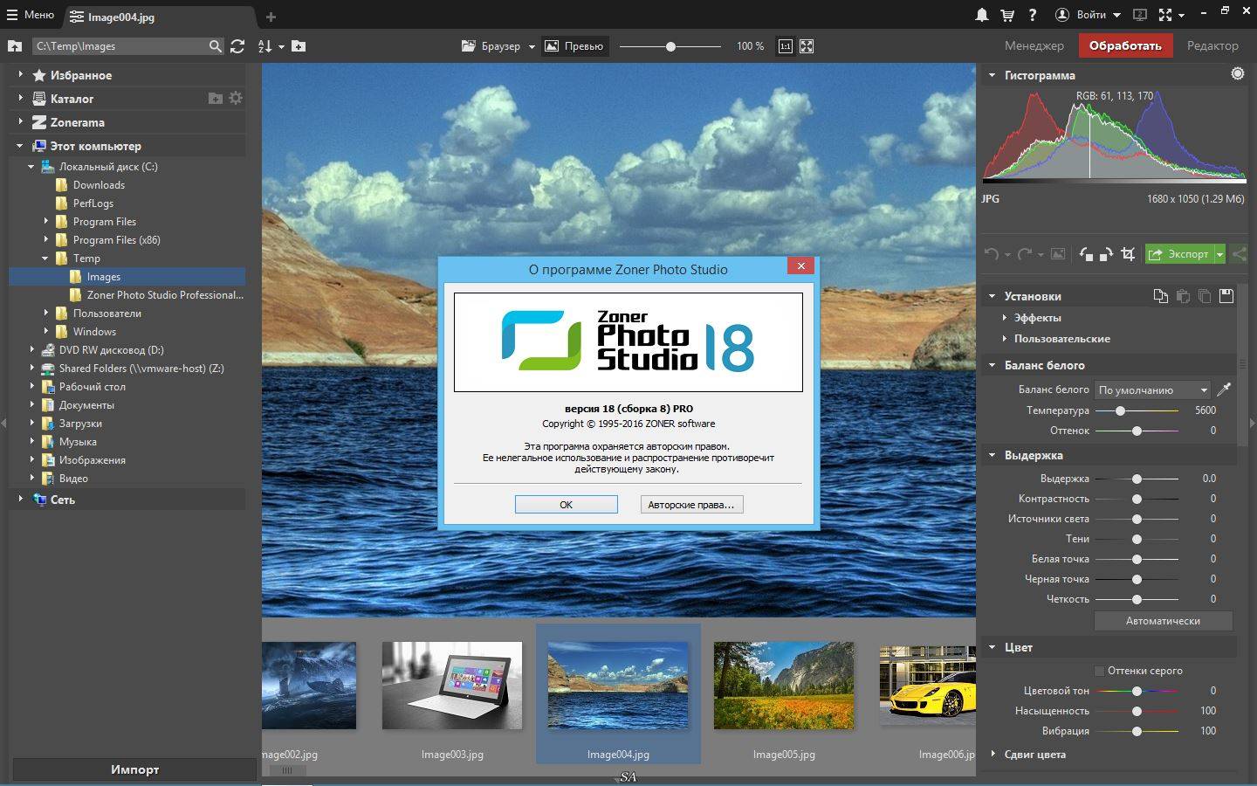Collapse the Выдержка section
Screen dimensions: 1257x786
pos(992,455)
